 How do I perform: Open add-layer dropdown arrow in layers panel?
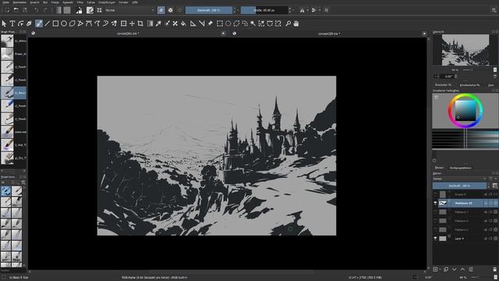pyautogui.click(x=440, y=269)
